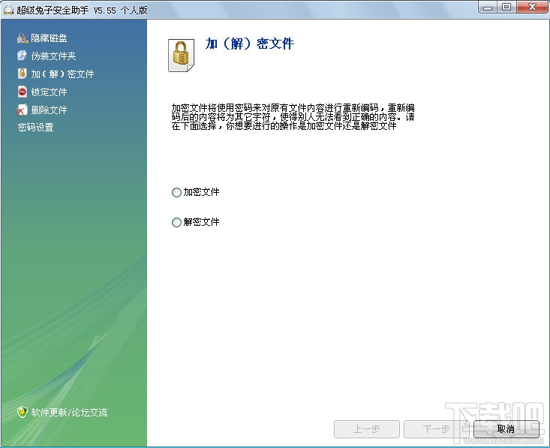Select the 加密文件 radio button
The height and width of the screenshot is (448, 550).
coord(176,192)
